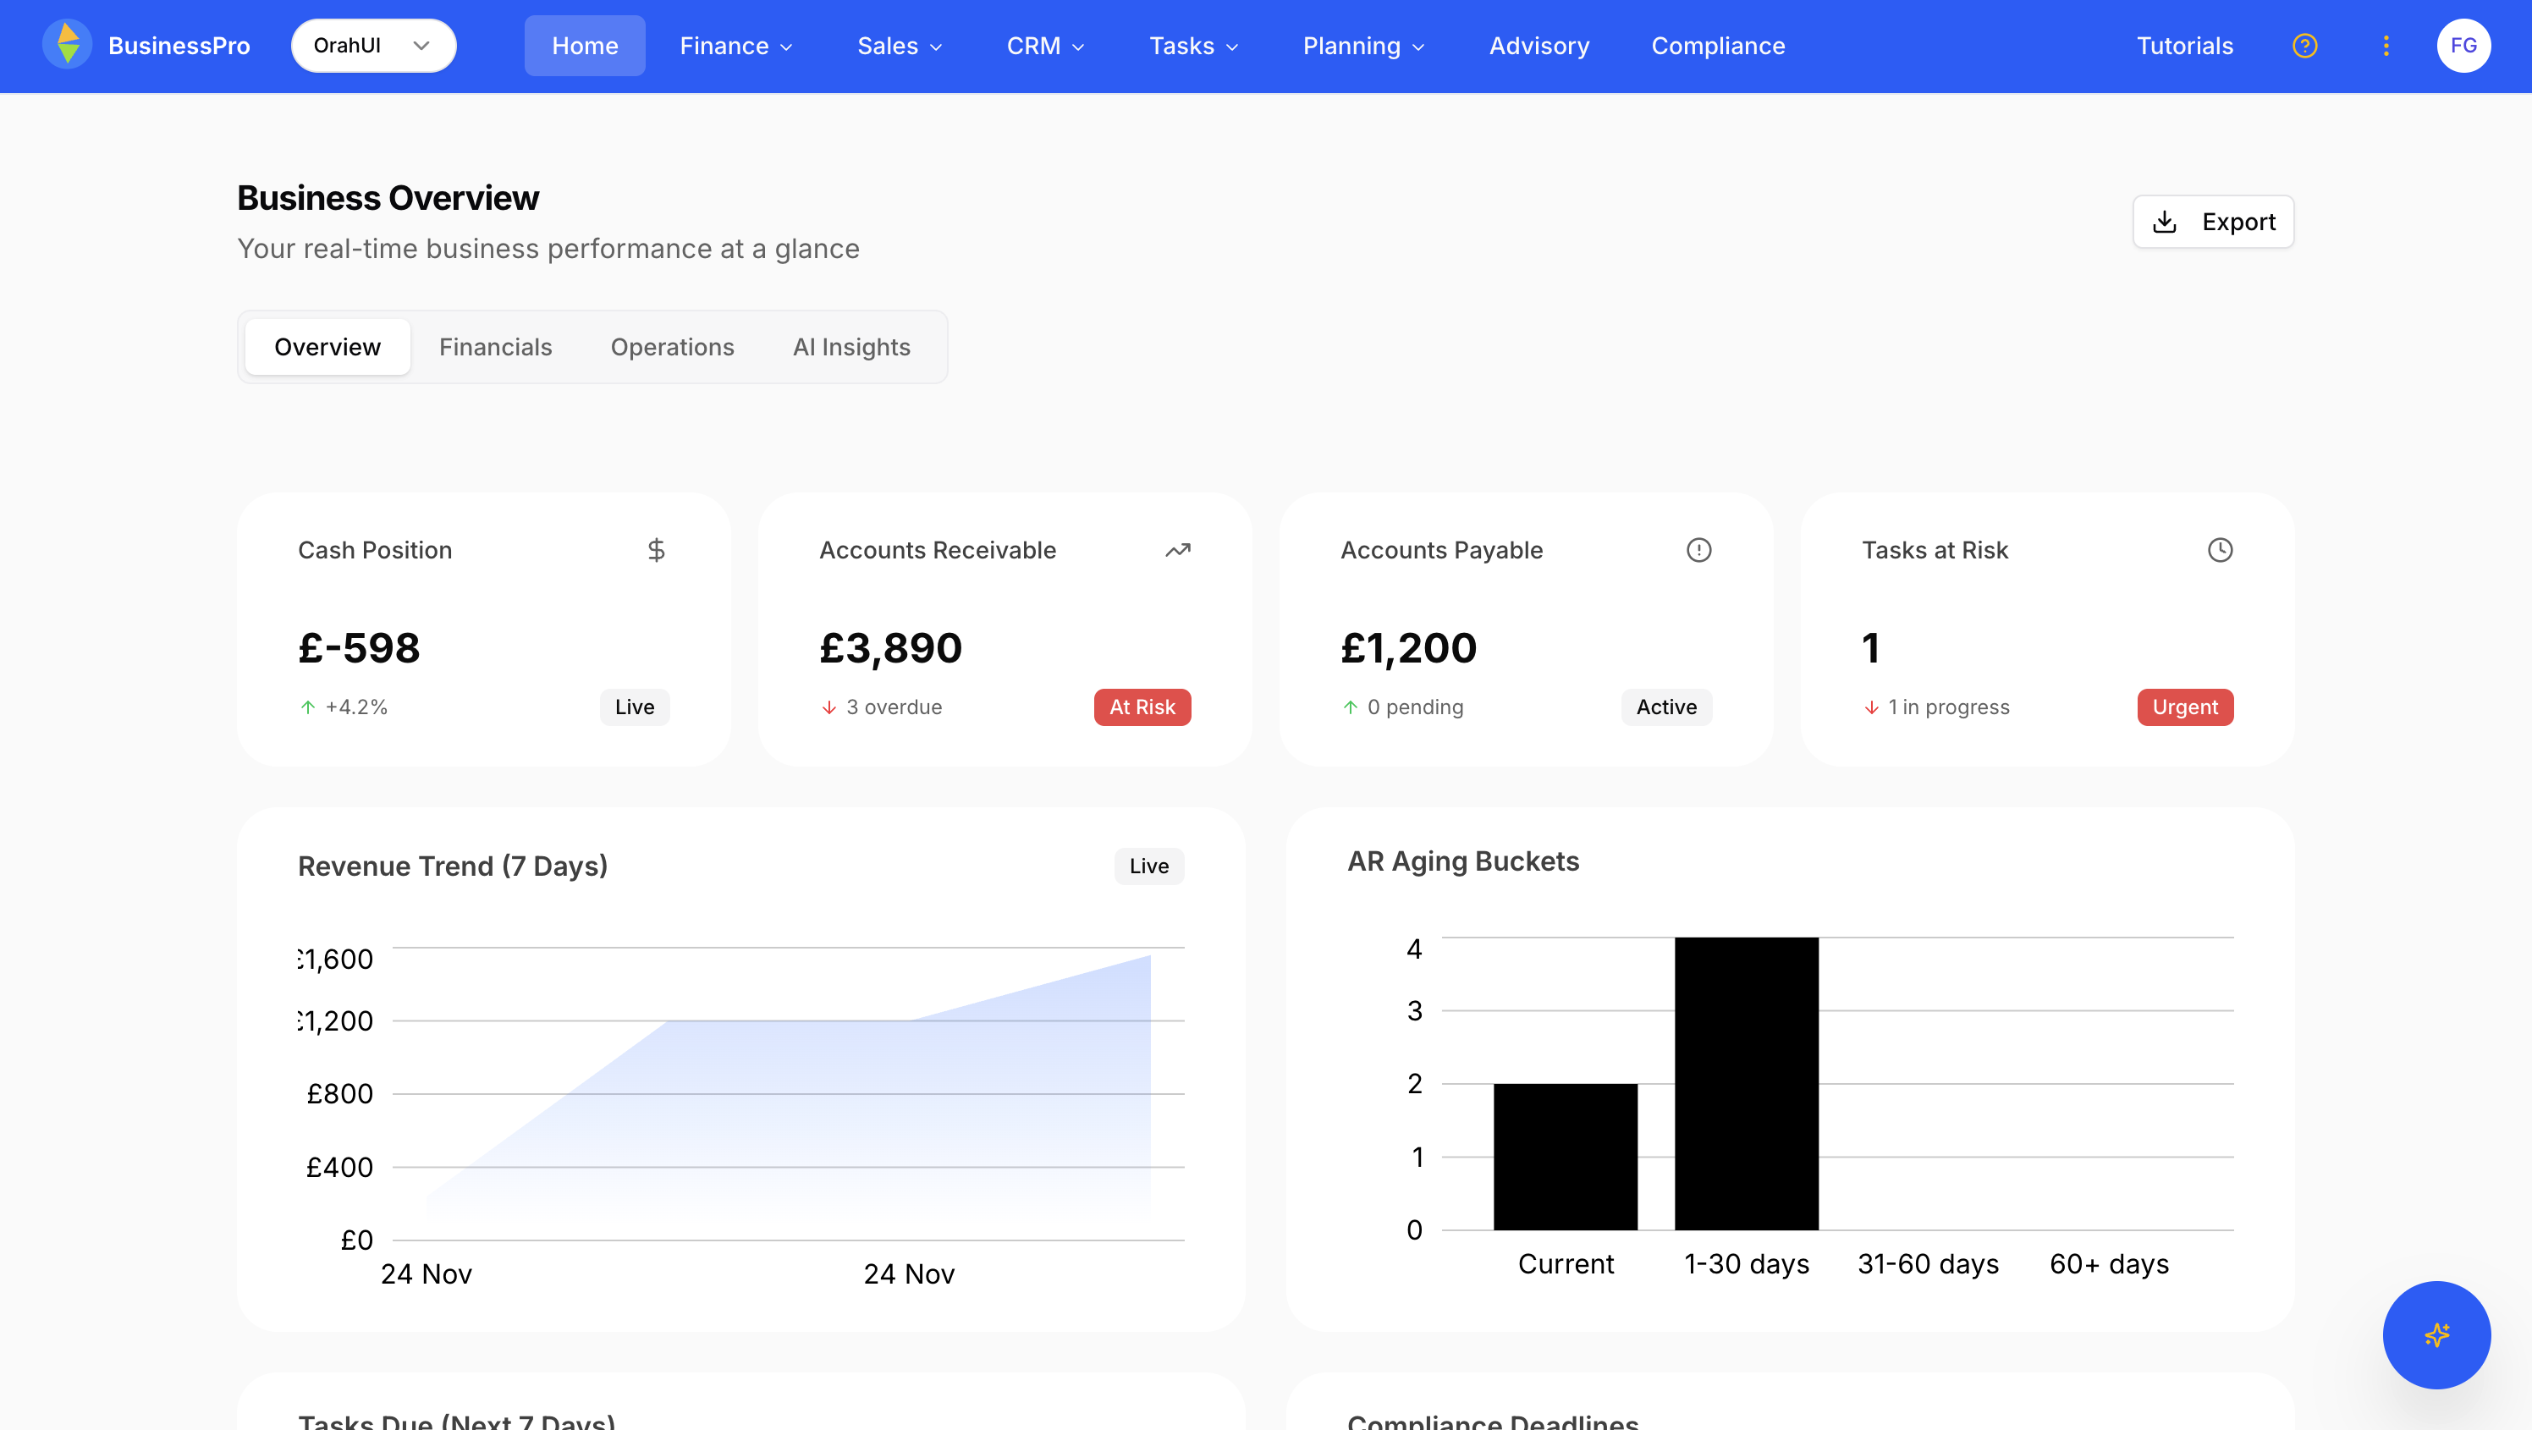Click the FG profile avatar
Screen dimensions: 2532x1430
click(x=2465, y=44)
